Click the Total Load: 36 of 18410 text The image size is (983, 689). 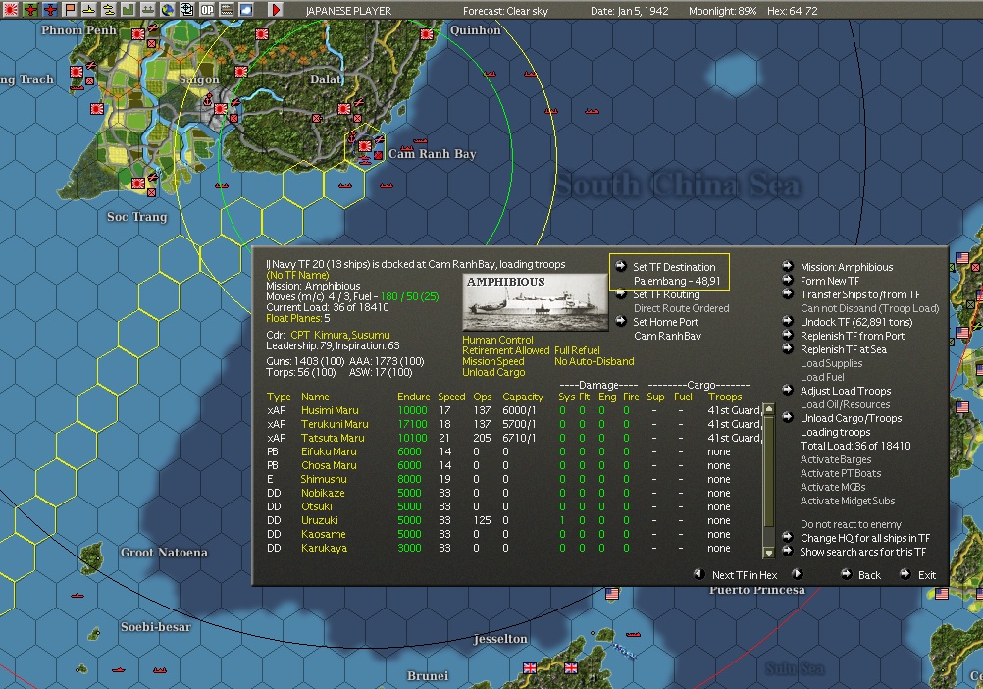click(855, 446)
